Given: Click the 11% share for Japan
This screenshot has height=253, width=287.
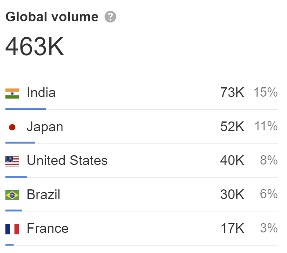Looking at the screenshot, I should 266,126.
